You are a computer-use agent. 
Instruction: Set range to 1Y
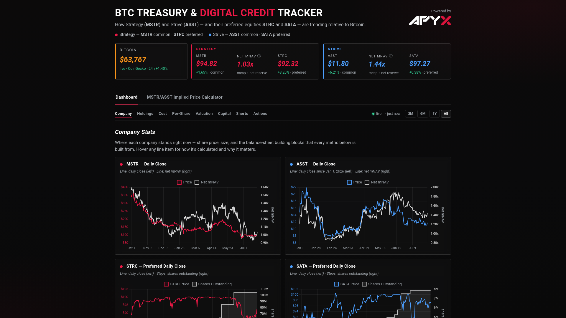click(x=435, y=114)
